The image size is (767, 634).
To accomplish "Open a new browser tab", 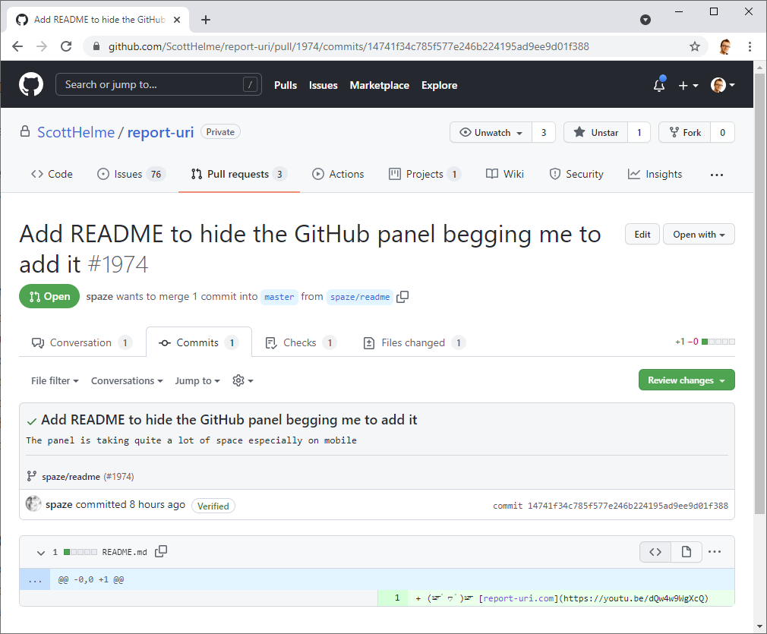I will click(x=206, y=20).
